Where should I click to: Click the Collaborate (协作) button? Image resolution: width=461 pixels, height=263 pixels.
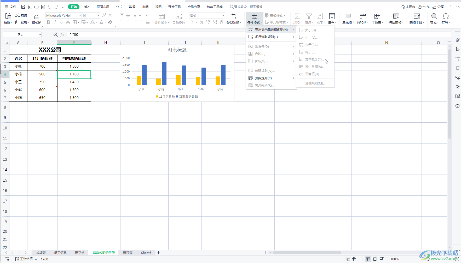(x=424, y=7)
